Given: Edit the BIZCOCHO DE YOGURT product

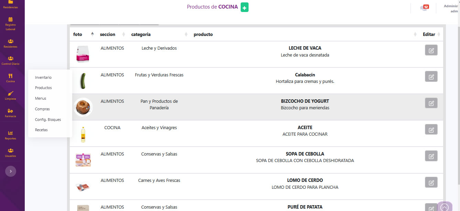Looking at the screenshot, I should [431, 103].
